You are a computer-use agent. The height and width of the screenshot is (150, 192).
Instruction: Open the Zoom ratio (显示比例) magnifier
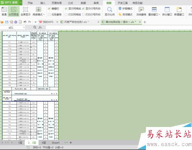pos(109,10)
